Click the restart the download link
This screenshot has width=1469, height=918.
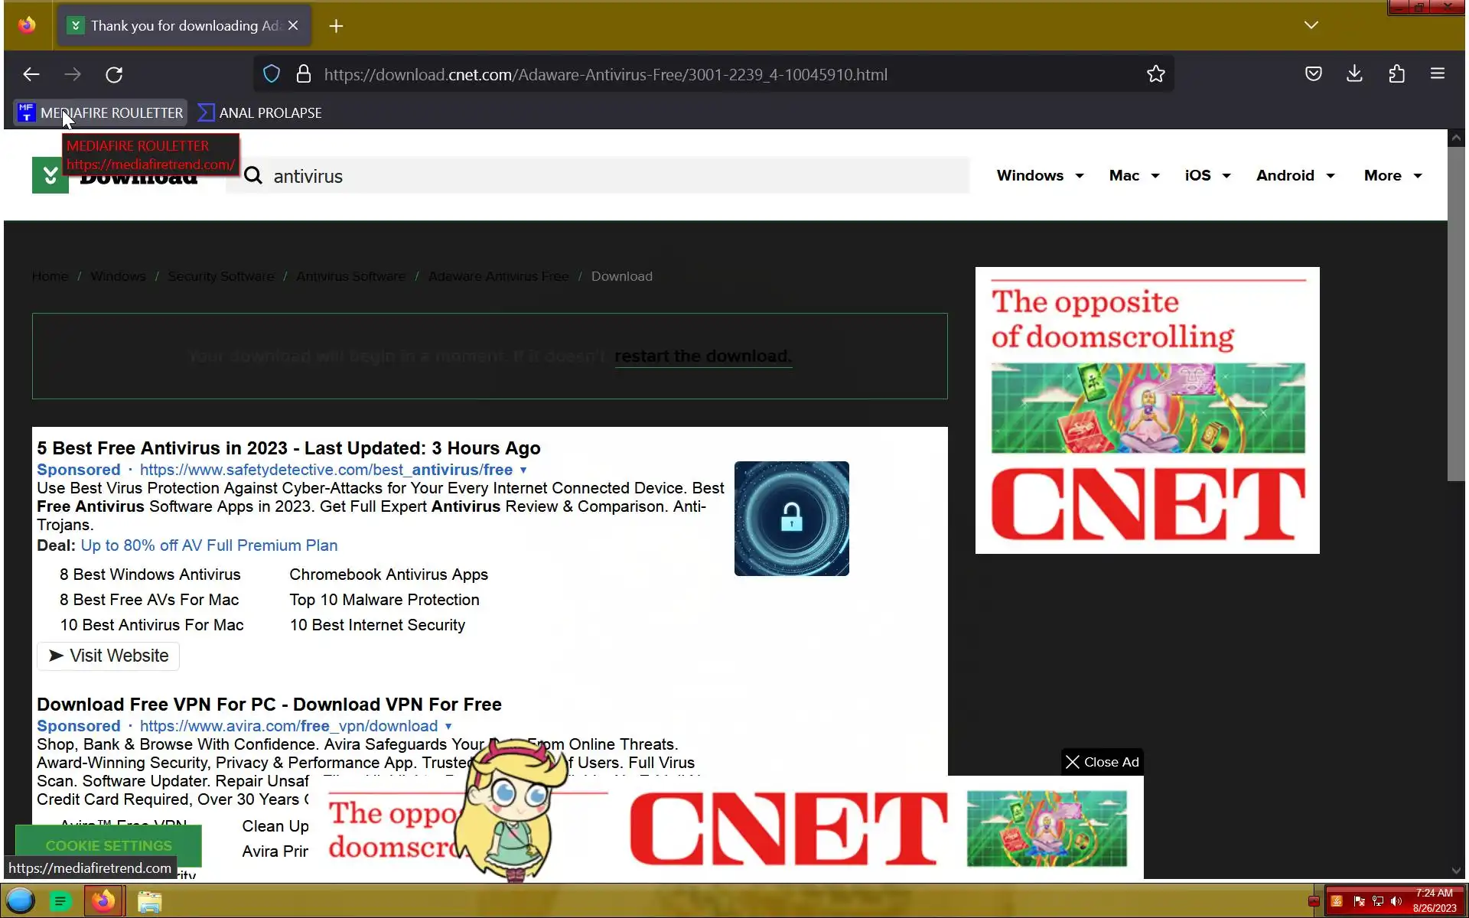click(x=702, y=356)
